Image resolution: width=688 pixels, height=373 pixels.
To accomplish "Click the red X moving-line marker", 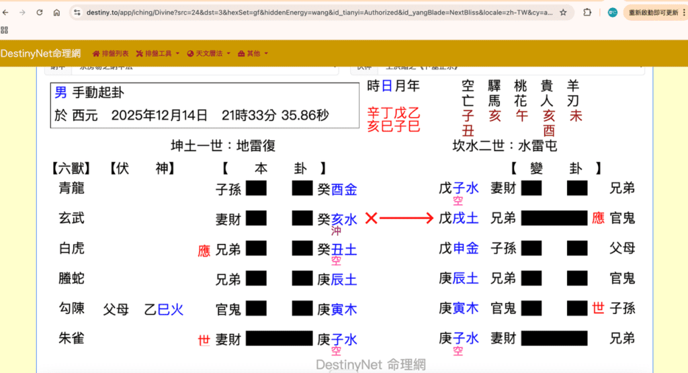I will [x=371, y=218].
